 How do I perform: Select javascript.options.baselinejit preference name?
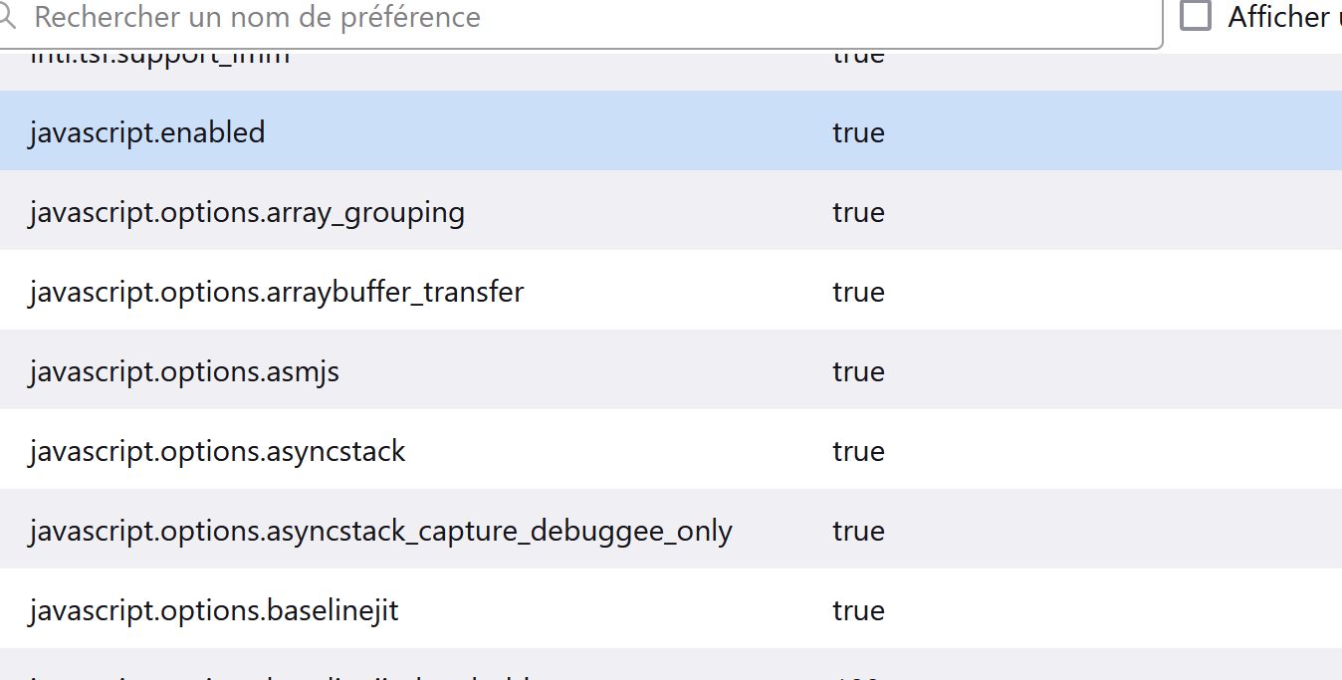click(x=214, y=610)
